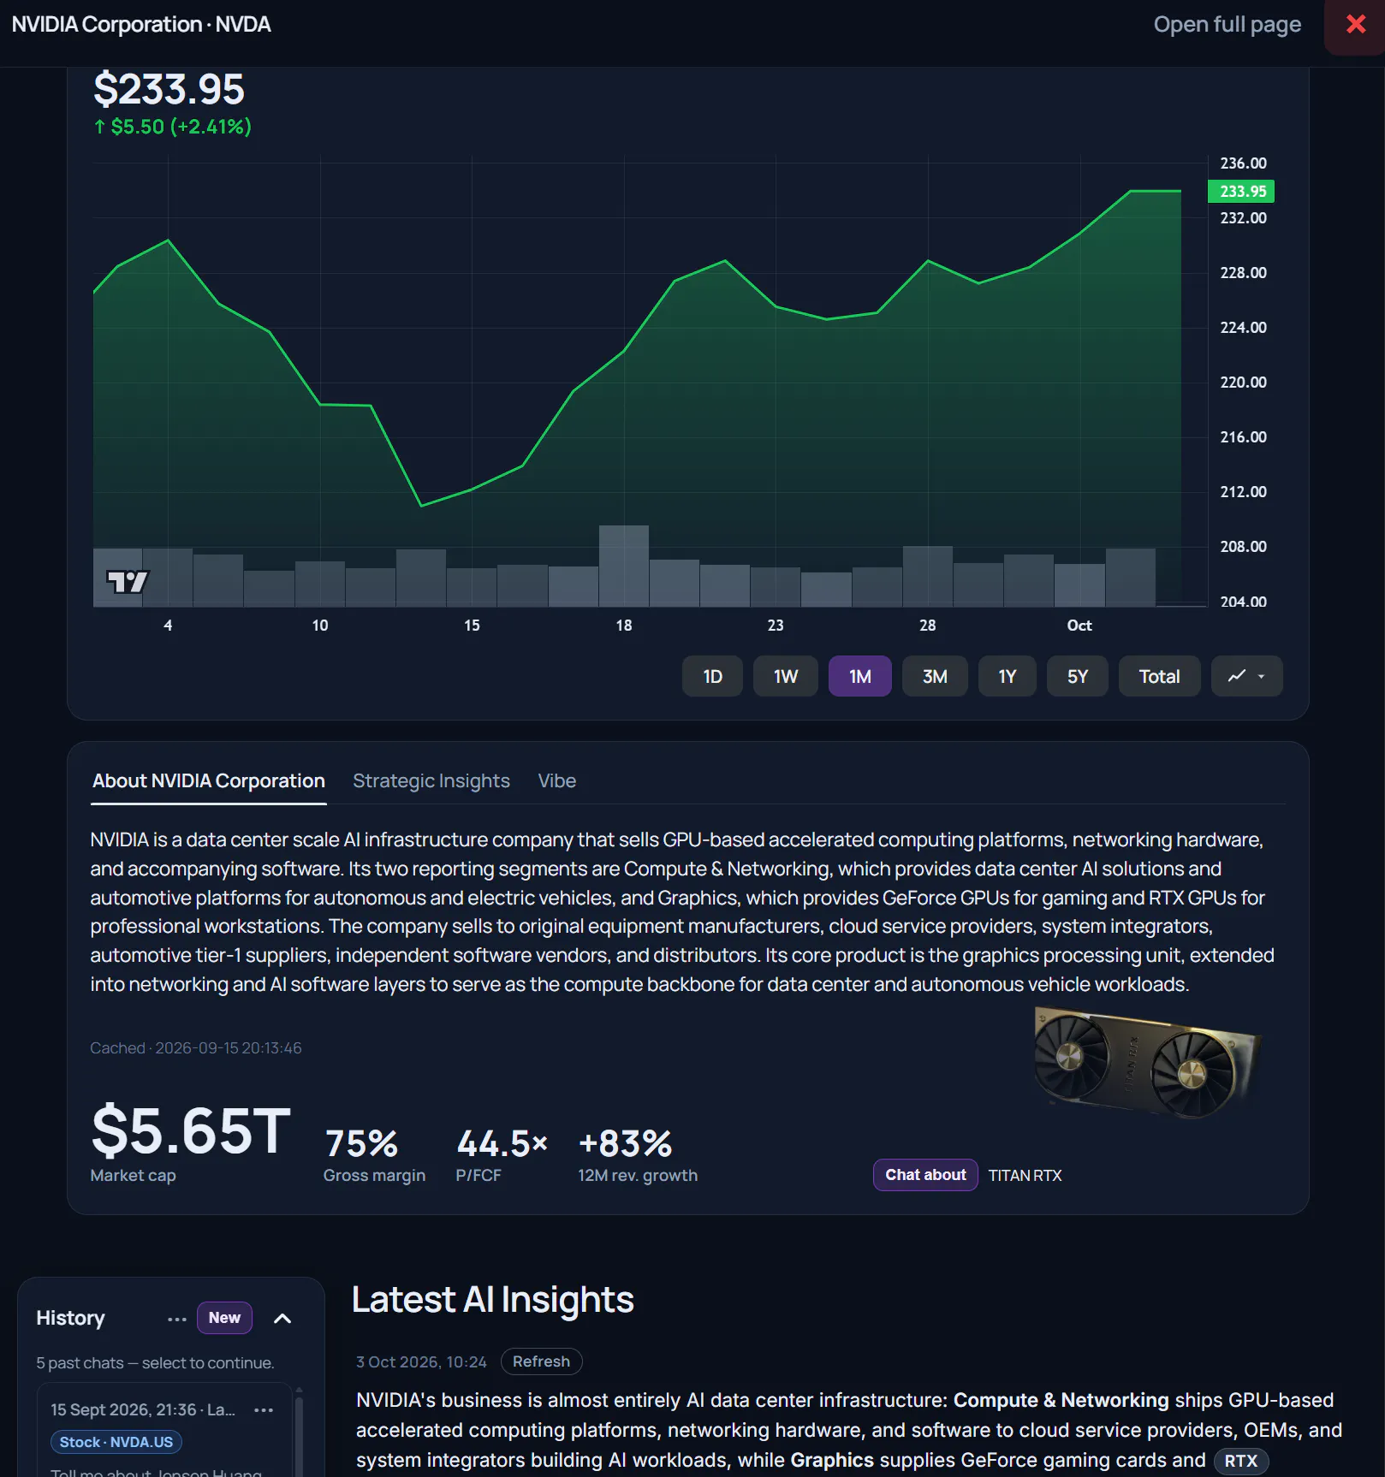
Task: Close the NVIDIA stock panel with red X
Action: [1356, 25]
